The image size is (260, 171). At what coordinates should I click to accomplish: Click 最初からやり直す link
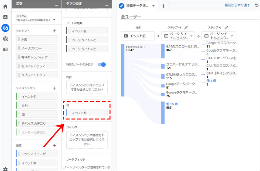click(x=237, y=6)
